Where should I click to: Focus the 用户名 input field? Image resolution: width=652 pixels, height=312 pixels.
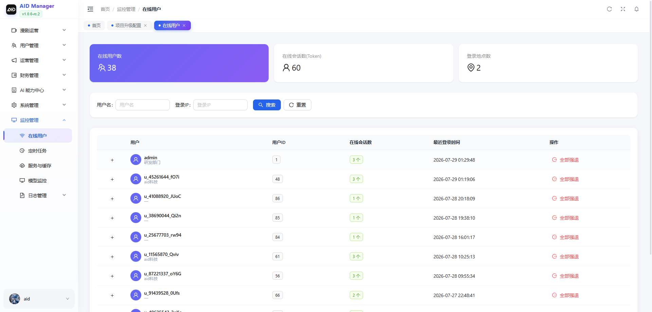coord(143,105)
